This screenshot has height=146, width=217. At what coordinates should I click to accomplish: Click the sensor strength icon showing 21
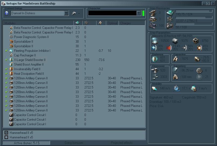(x=199, y=77)
